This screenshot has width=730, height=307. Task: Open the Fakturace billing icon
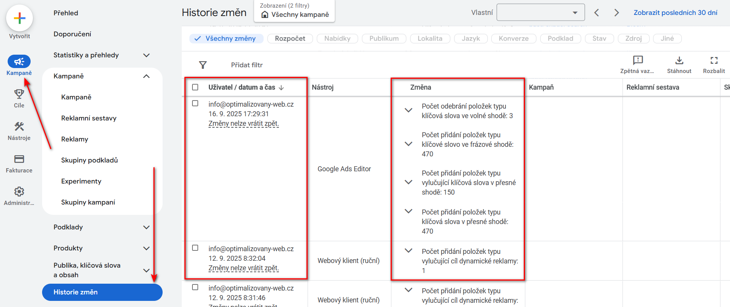click(19, 159)
